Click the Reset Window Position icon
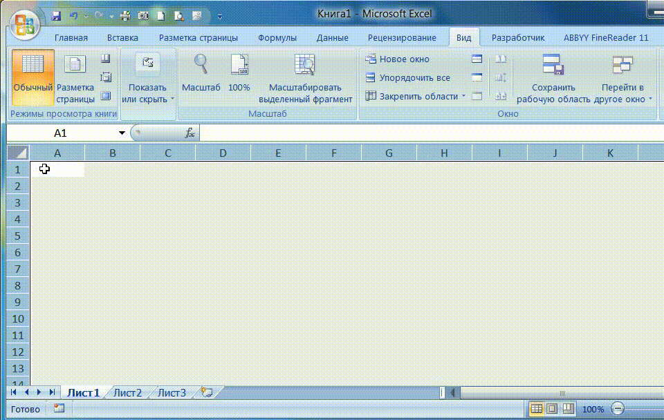 coord(501,96)
